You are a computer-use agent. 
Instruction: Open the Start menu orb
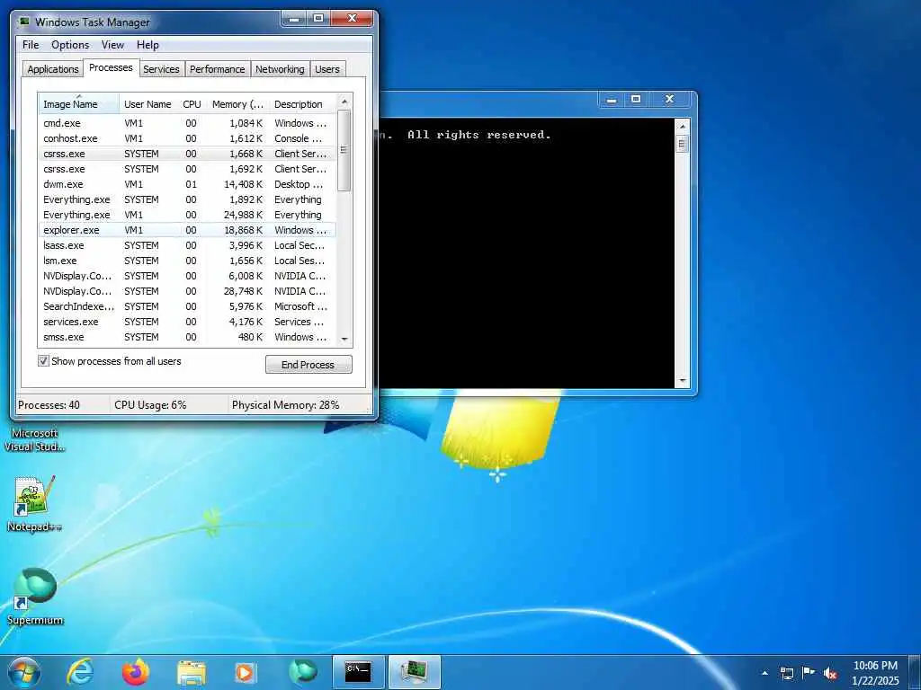[x=23, y=672]
